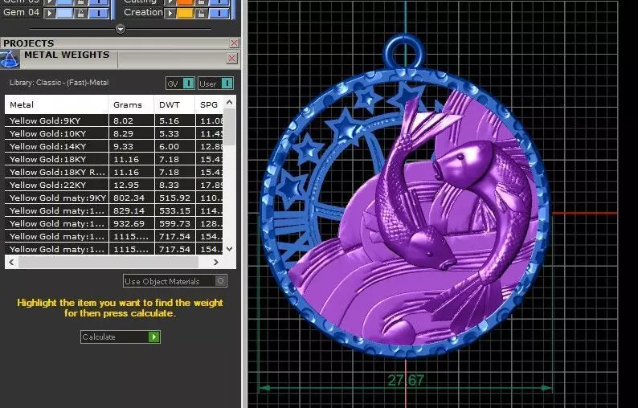This screenshot has width=638, height=408.
Task: Close the METAL WEIGHTS panel
Action: (231, 58)
